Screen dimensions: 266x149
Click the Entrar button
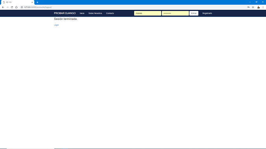click(x=194, y=13)
